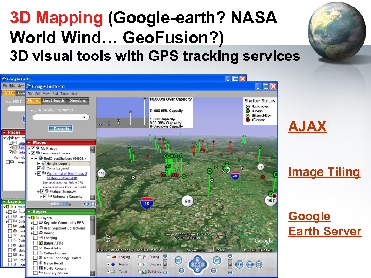Uncheck the Roads checkbox in the bottom toolbar
This screenshot has height=278, width=371.
tap(108, 265)
